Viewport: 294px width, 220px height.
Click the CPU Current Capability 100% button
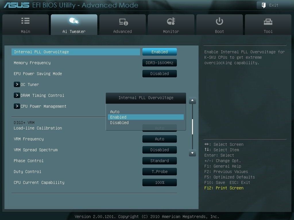(x=159, y=182)
